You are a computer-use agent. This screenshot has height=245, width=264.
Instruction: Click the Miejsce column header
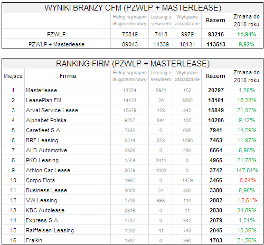click(x=13, y=76)
